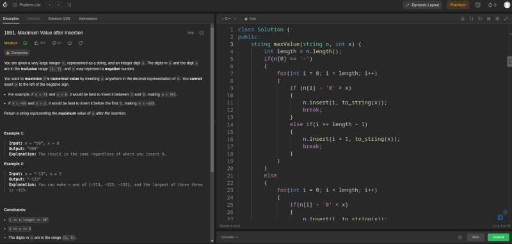The image size is (512, 244).
Task: Open the Dynamic Layout button
Action: (x=422, y=5)
